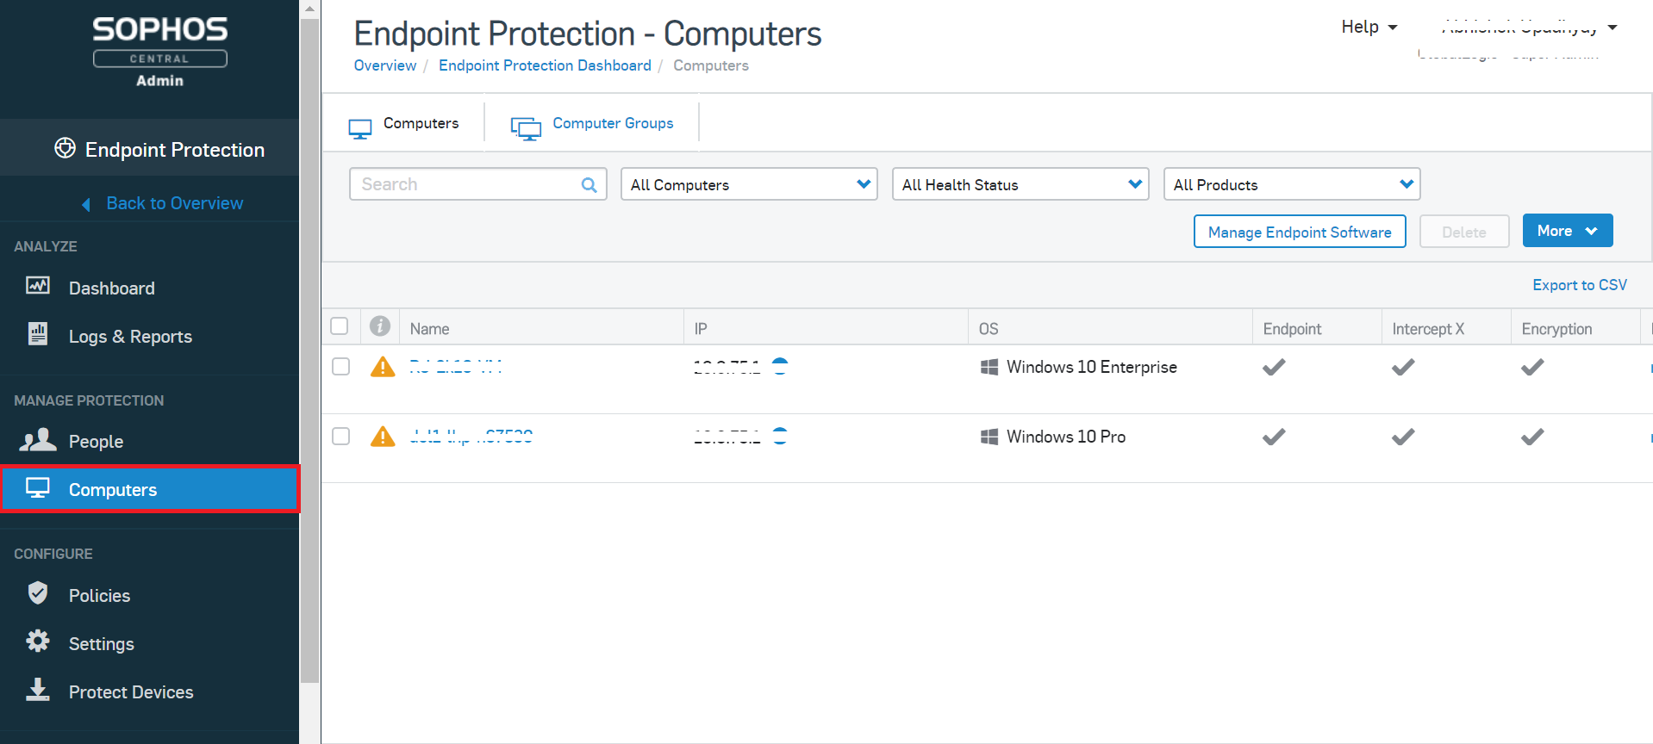Click warning icon on Windows 10 Enterprise row
The width and height of the screenshot is (1653, 744).
coord(383,367)
